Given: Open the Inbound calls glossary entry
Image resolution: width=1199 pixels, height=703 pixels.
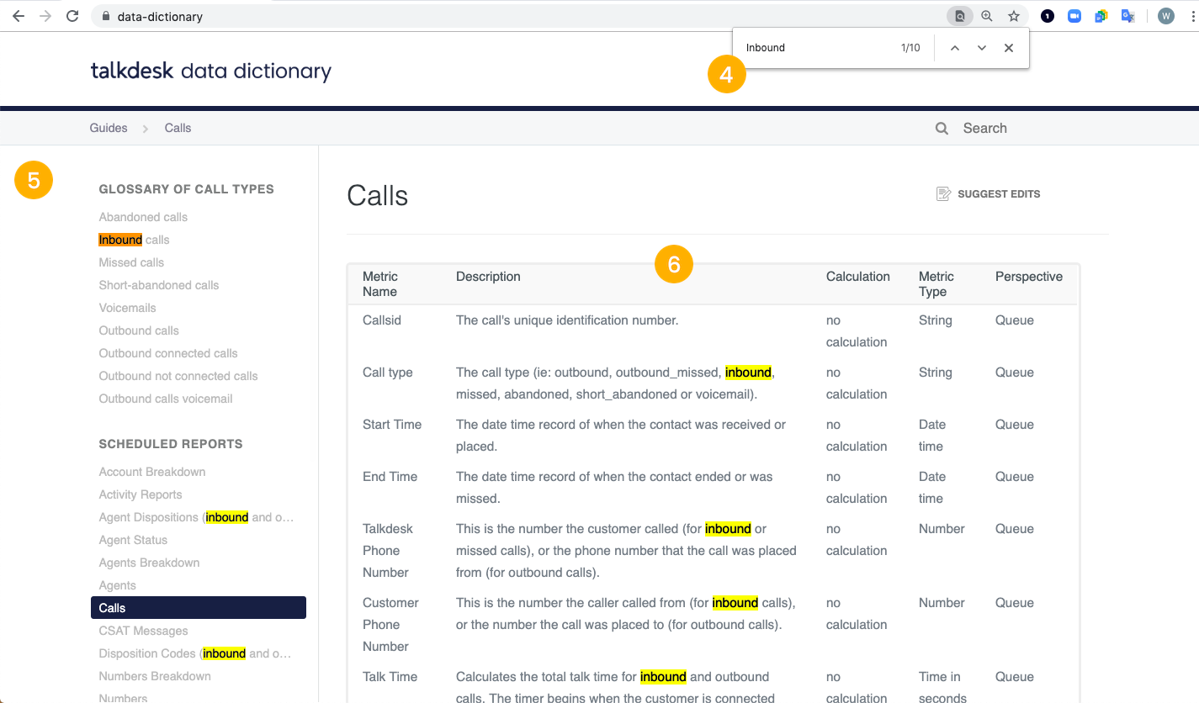Looking at the screenshot, I should [133, 239].
